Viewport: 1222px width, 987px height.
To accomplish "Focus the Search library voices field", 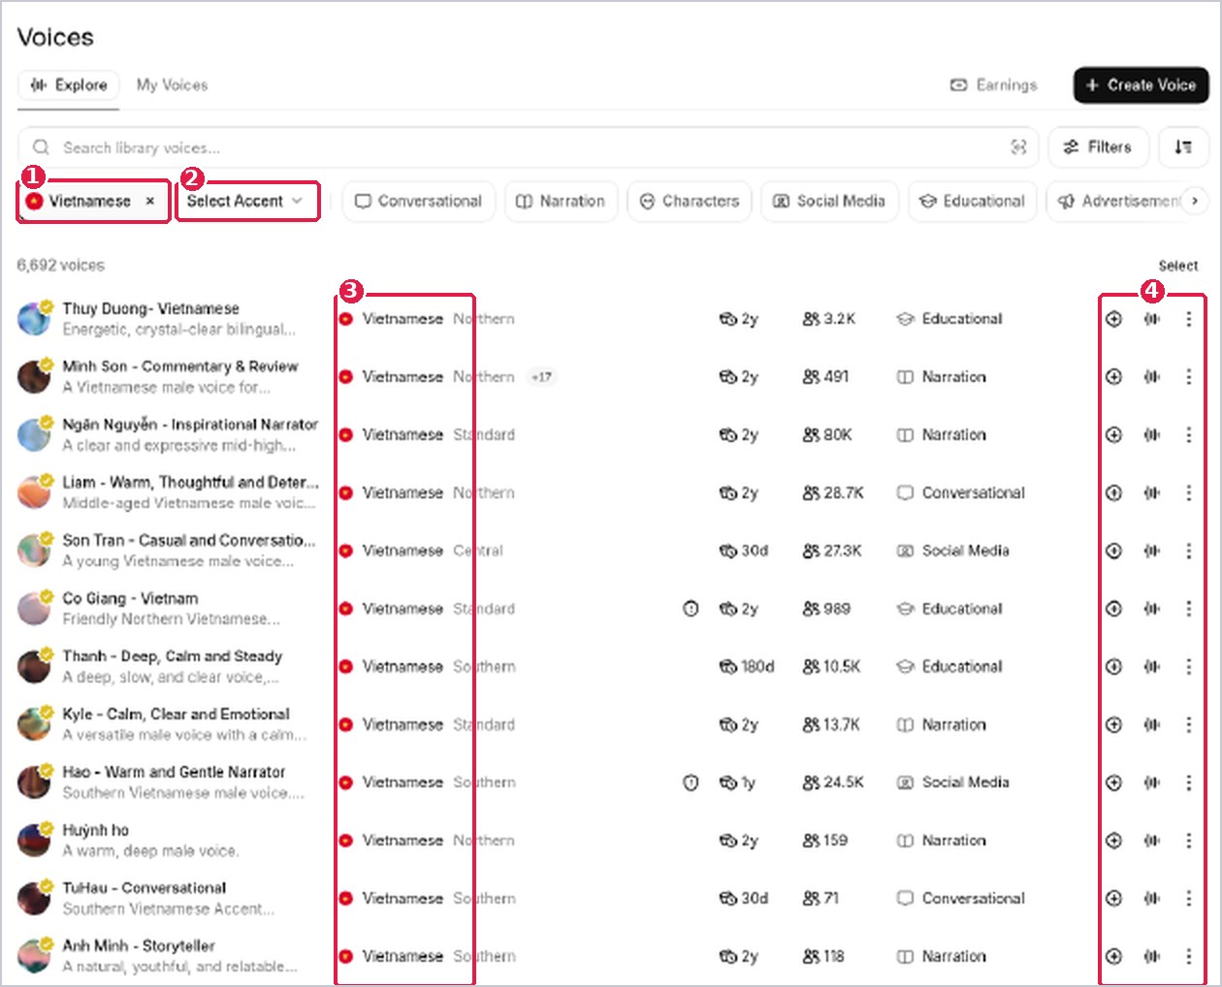I will (528, 147).
